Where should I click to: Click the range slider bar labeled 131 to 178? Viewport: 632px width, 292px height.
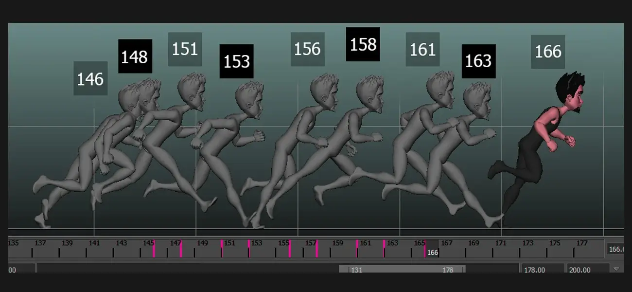point(404,269)
